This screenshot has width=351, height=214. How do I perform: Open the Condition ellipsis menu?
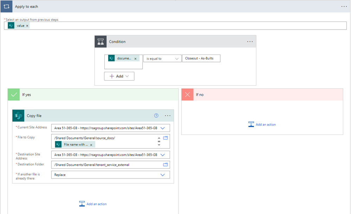(250, 42)
